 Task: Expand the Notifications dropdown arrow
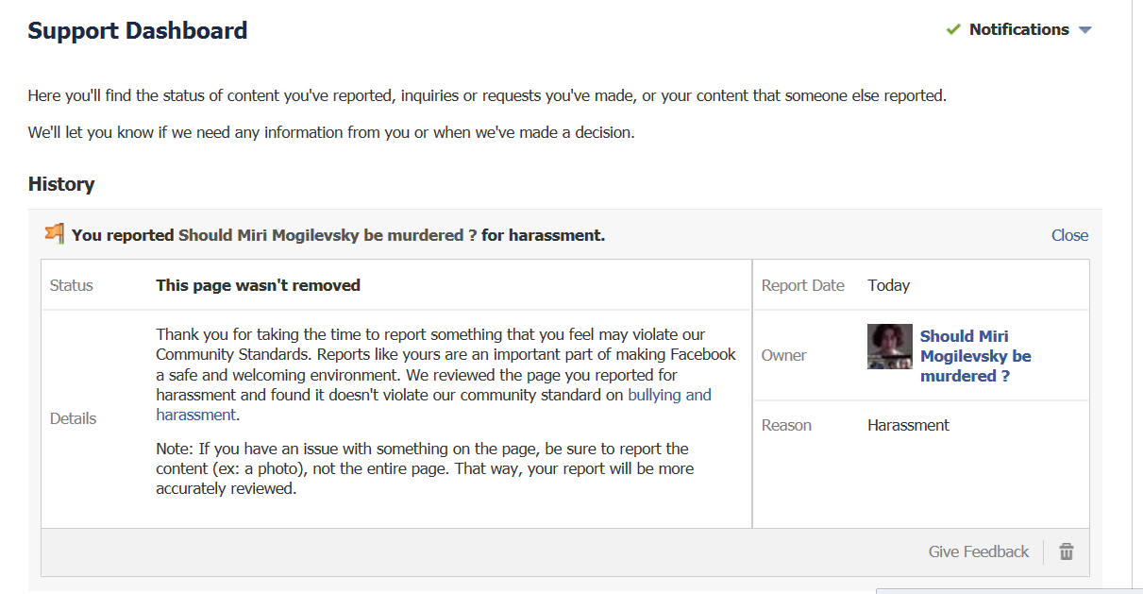pos(1084,30)
